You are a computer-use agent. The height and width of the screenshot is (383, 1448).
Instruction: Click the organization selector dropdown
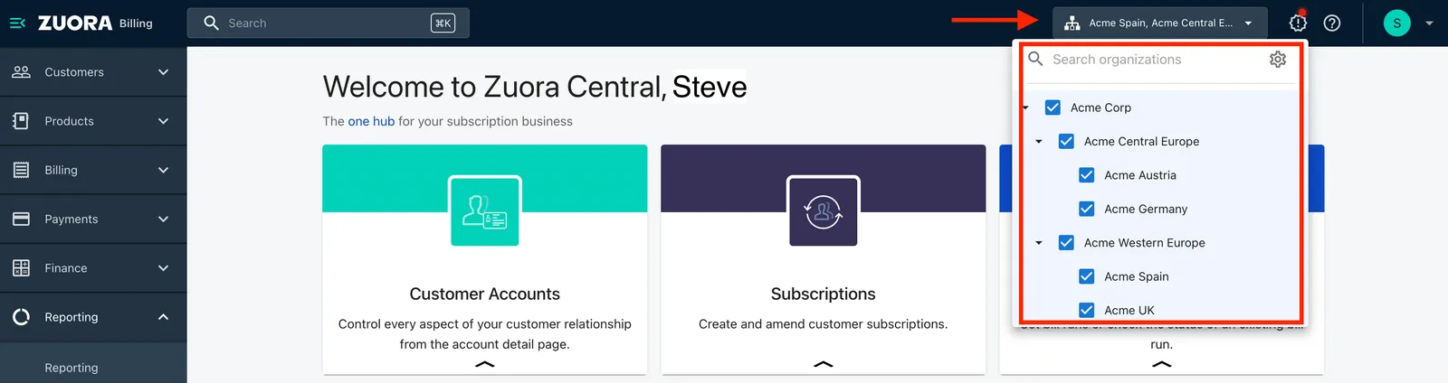(x=1159, y=23)
